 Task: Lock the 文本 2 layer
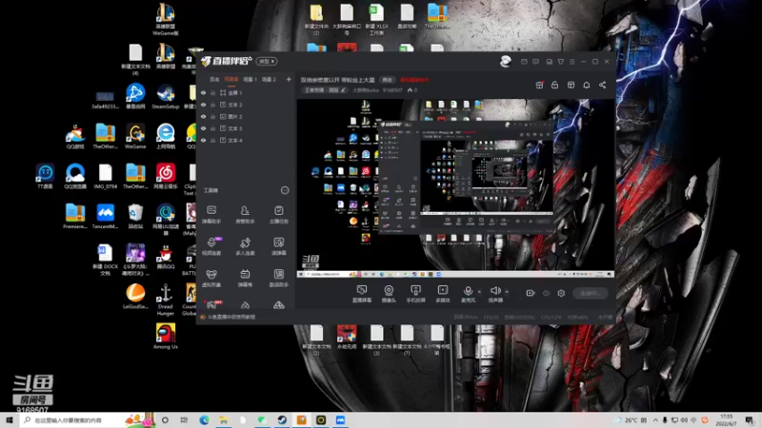[212, 105]
